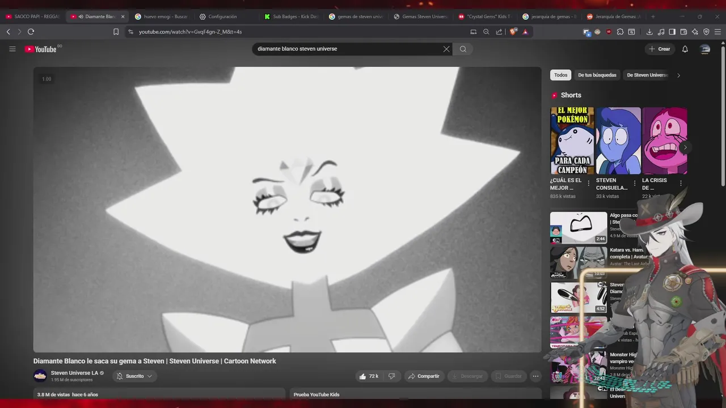Open a new browser tab
This screenshot has height=408, width=726.
653,16
